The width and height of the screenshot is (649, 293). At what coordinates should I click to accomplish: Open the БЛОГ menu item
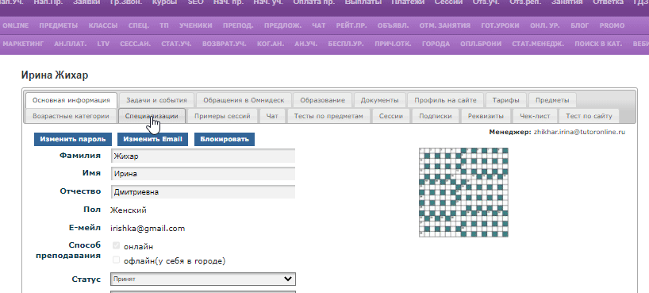pos(579,25)
